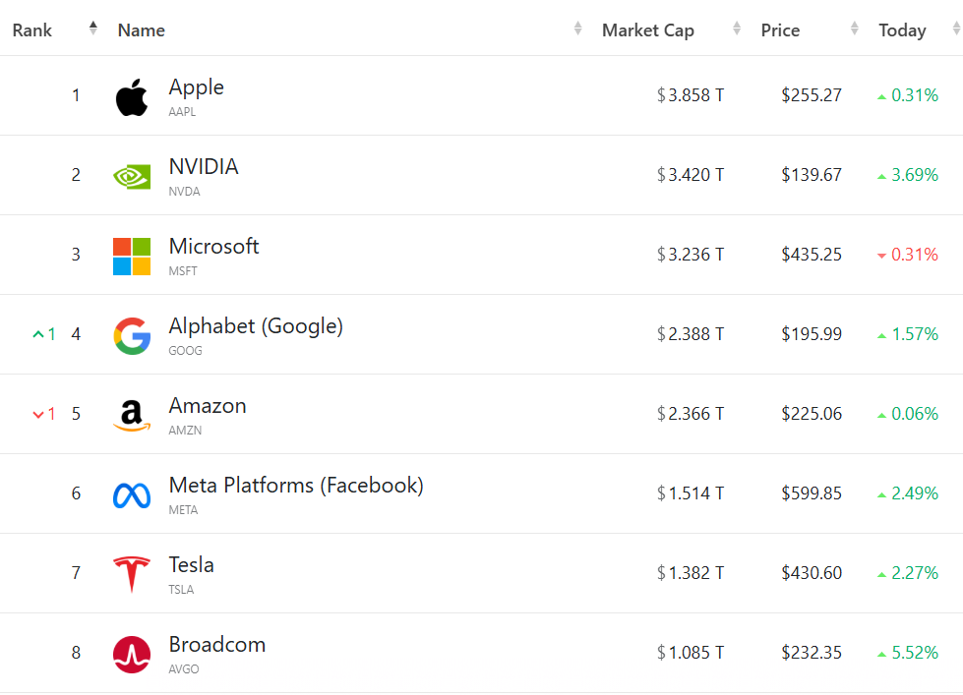This screenshot has height=695, width=963.
Task: Open the Alphabet (Google) company link
Action: (x=256, y=326)
